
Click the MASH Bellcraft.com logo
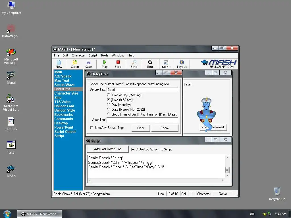pyautogui.click(x=219, y=64)
